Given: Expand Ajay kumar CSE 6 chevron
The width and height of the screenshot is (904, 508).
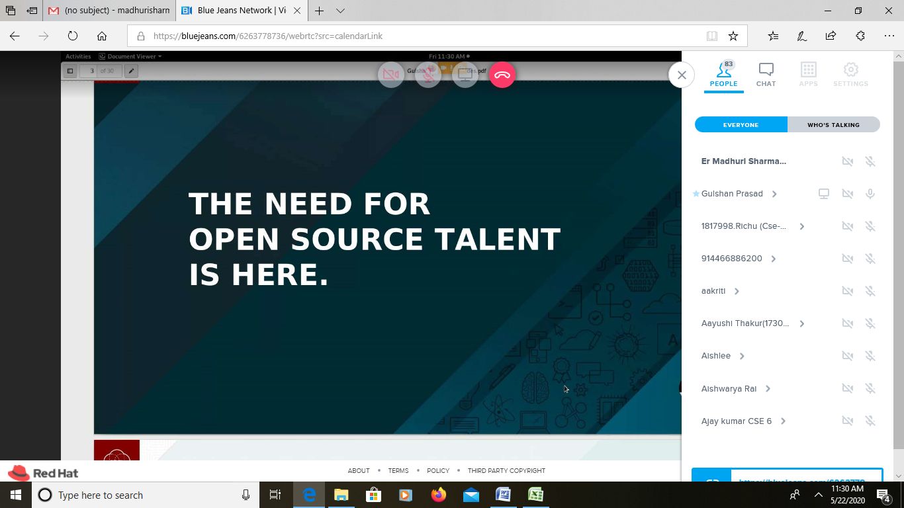Looking at the screenshot, I should tap(783, 421).
